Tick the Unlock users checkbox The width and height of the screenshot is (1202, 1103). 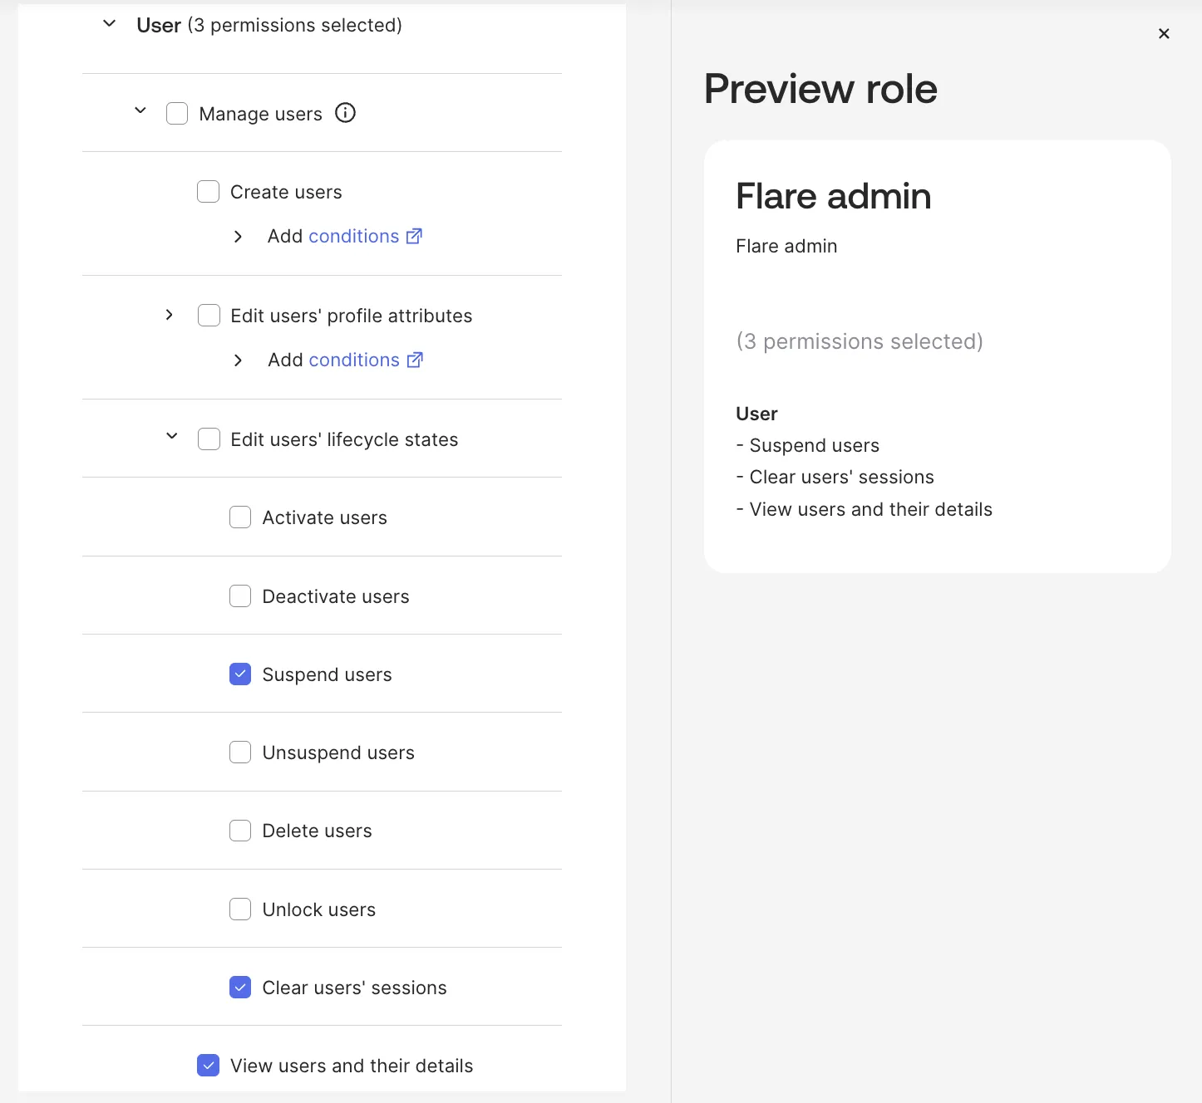240,909
